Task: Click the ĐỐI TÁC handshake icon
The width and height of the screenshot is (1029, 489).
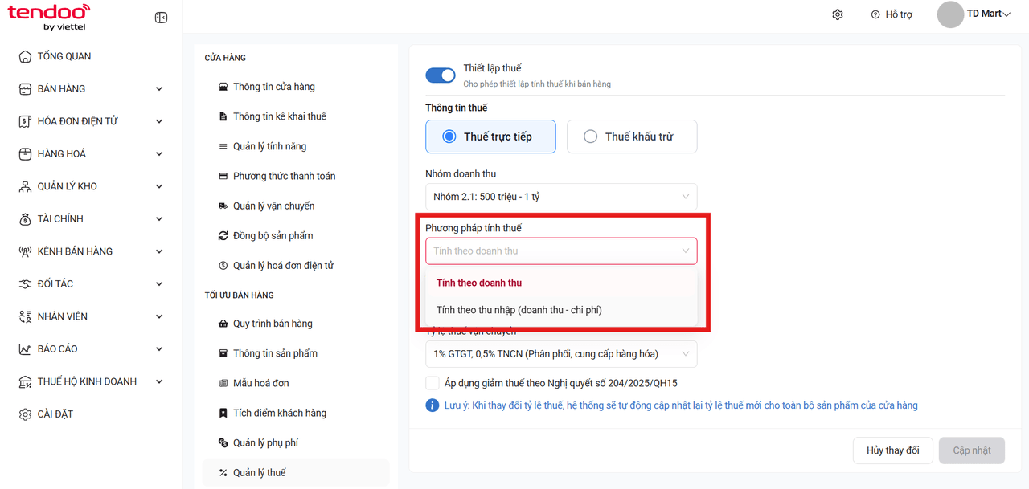Action: [x=25, y=284]
